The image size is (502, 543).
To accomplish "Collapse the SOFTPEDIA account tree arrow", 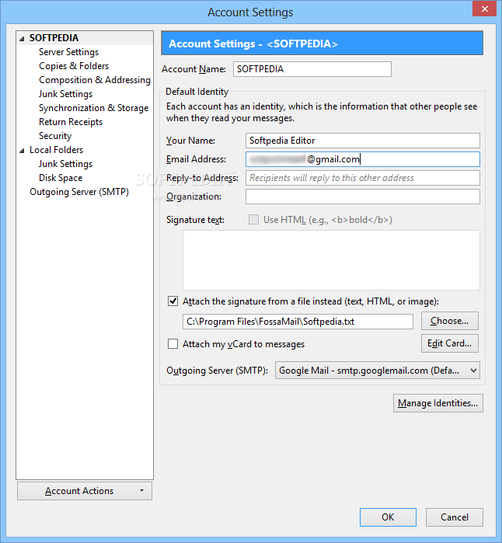I will [22, 39].
